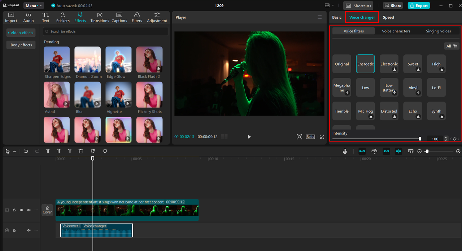Mute the main video track audio
The height and width of the screenshot is (251, 462).
(x=29, y=210)
